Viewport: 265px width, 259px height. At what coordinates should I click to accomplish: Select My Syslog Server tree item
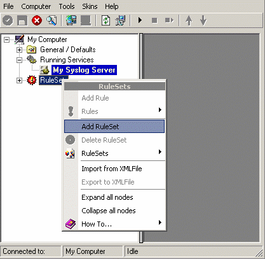click(84, 70)
